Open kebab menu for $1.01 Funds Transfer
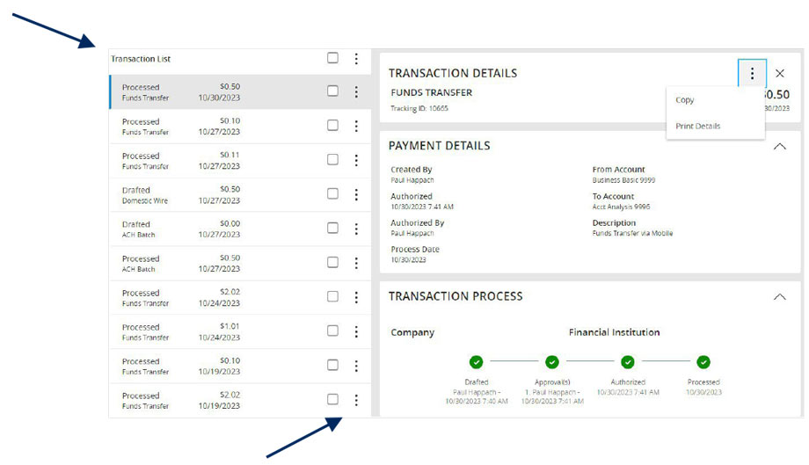 coord(356,331)
